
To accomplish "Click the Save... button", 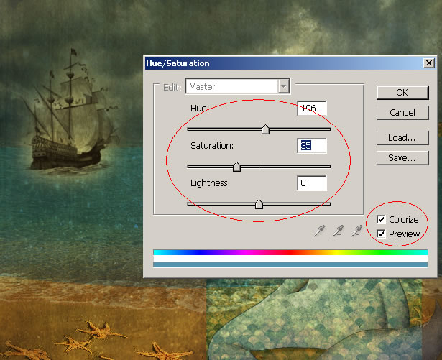I will [x=402, y=158].
